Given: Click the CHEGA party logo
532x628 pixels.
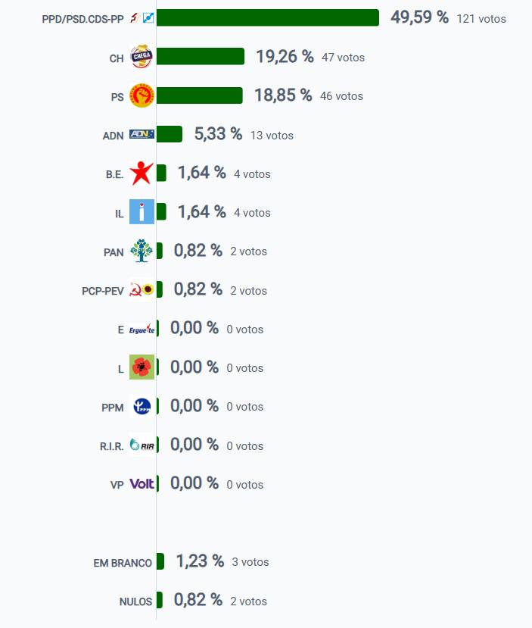Looking at the screenshot, I should [x=142, y=58].
